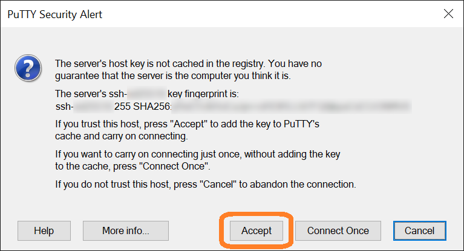Click the blue question mark alert icon
Viewport: 464px width, 251px height.
coord(28,68)
